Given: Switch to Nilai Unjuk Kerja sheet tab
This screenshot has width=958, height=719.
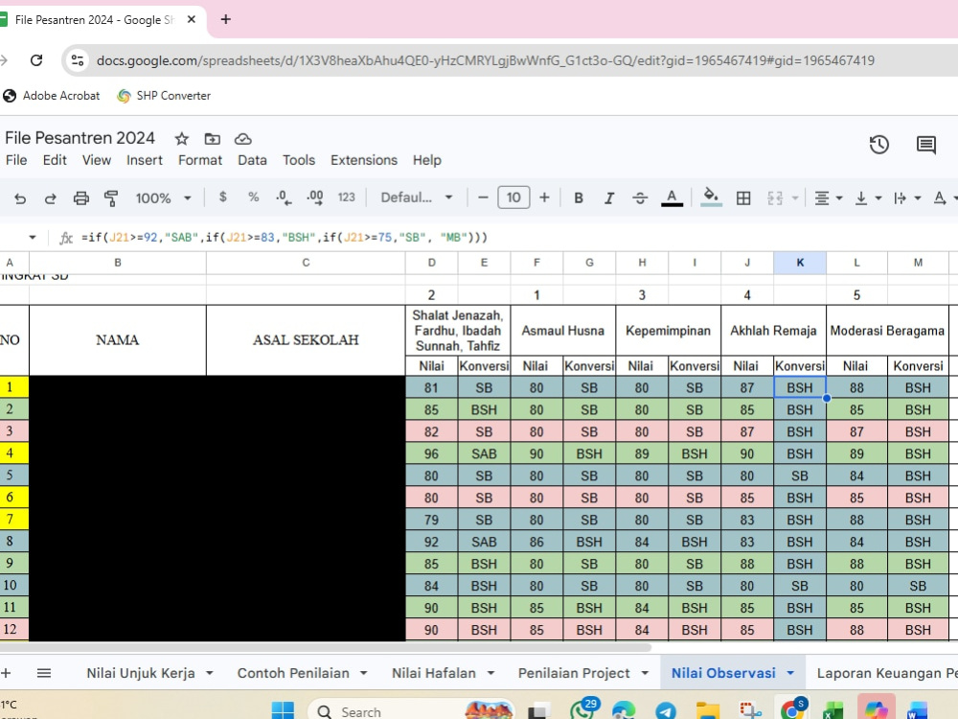Looking at the screenshot, I should (141, 673).
